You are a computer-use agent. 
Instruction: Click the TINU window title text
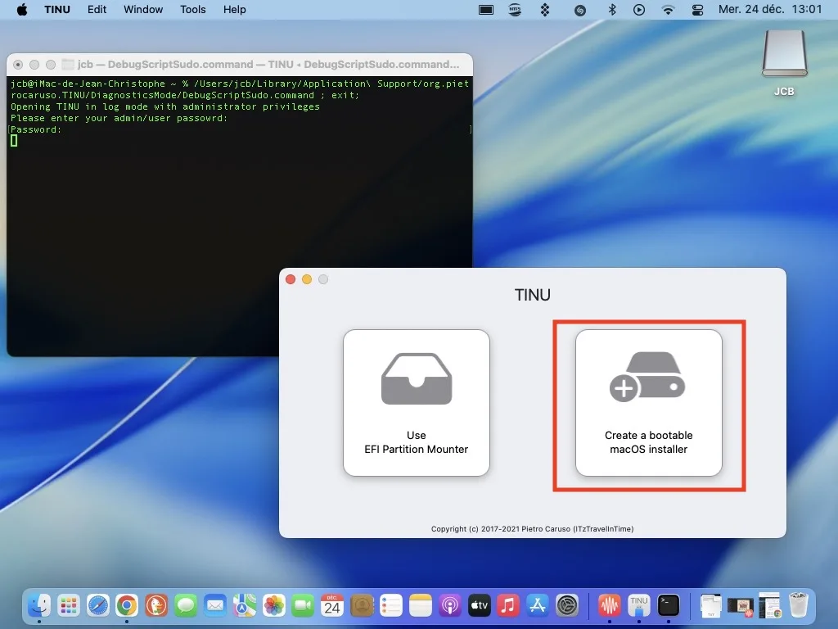(532, 295)
